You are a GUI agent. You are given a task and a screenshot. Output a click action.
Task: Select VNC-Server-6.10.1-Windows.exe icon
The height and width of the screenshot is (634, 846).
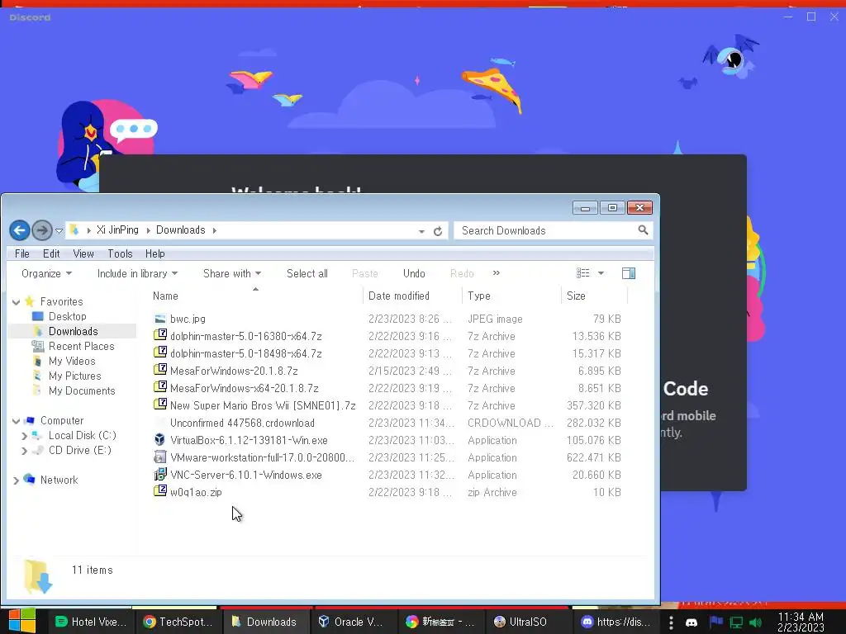(159, 475)
